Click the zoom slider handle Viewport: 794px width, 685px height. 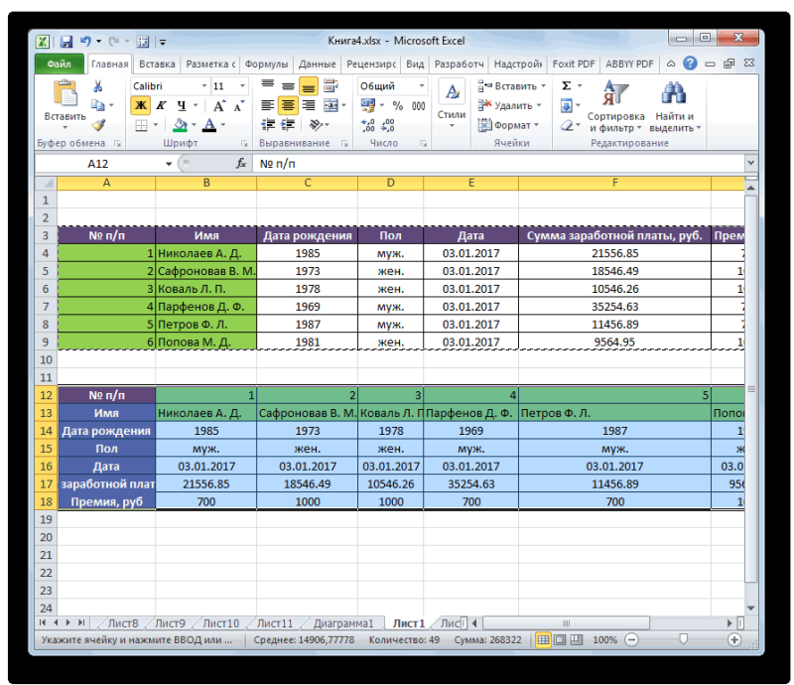(x=683, y=639)
